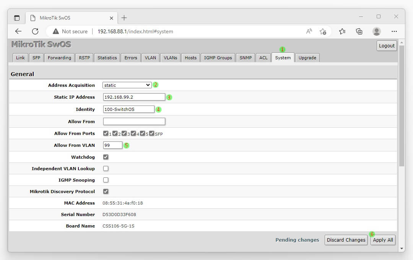413x260 pixels.
Task: Uncheck SFP in Allow From Ports
Action: [x=152, y=133]
